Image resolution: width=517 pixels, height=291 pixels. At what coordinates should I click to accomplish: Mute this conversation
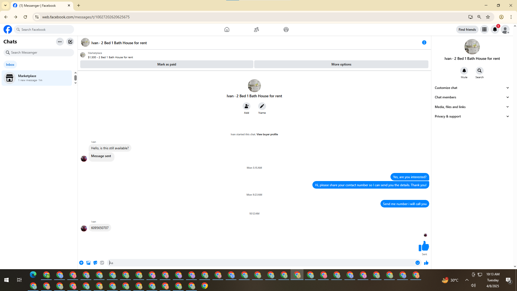pyautogui.click(x=464, y=71)
